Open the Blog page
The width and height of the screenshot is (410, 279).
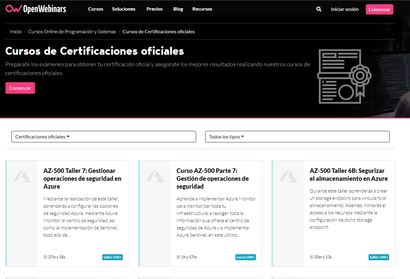pos(178,9)
